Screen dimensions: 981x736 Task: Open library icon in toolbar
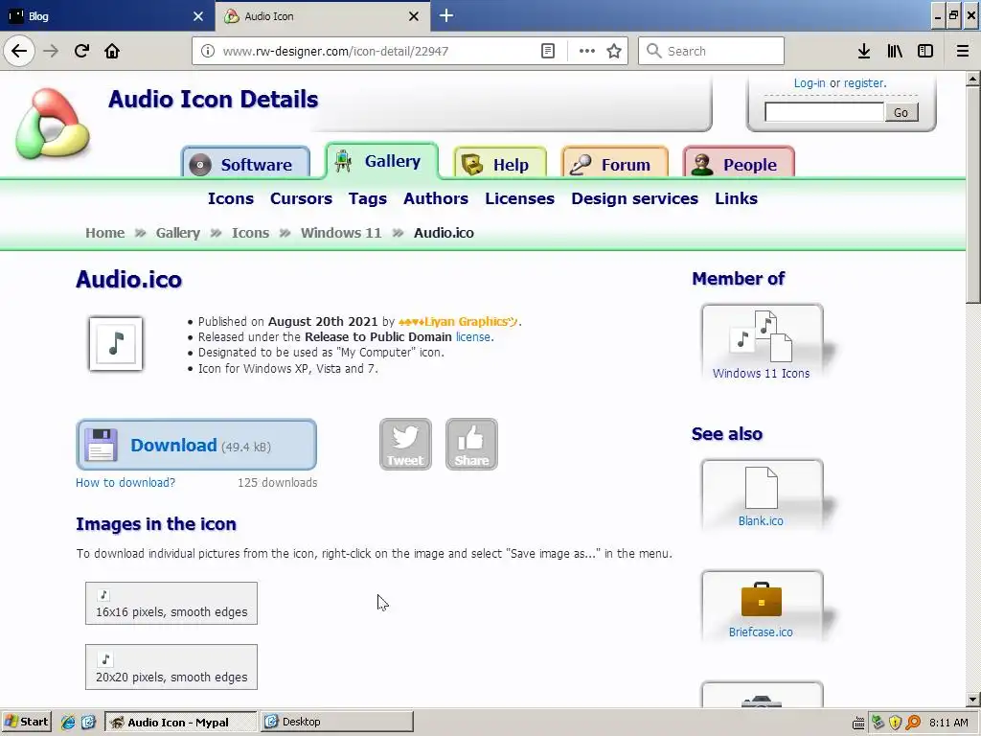pyautogui.click(x=895, y=51)
